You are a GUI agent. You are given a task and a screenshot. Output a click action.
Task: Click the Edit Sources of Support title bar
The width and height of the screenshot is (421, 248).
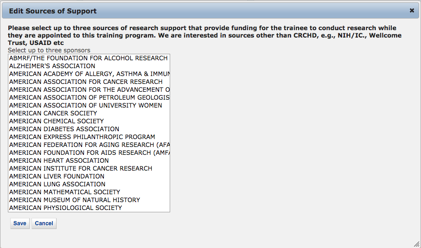(x=185, y=10)
